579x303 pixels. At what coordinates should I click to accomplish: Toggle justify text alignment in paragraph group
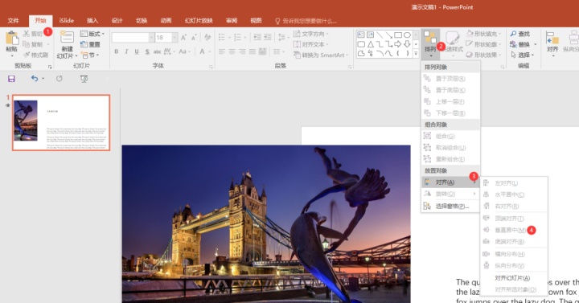253,51
